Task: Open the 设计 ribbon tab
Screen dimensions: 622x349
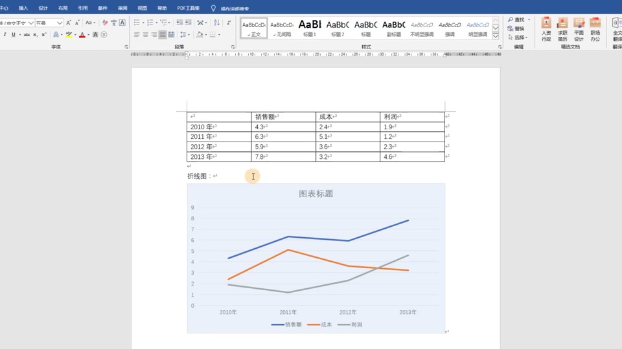Action: pyautogui.click(x=43, y=8)
